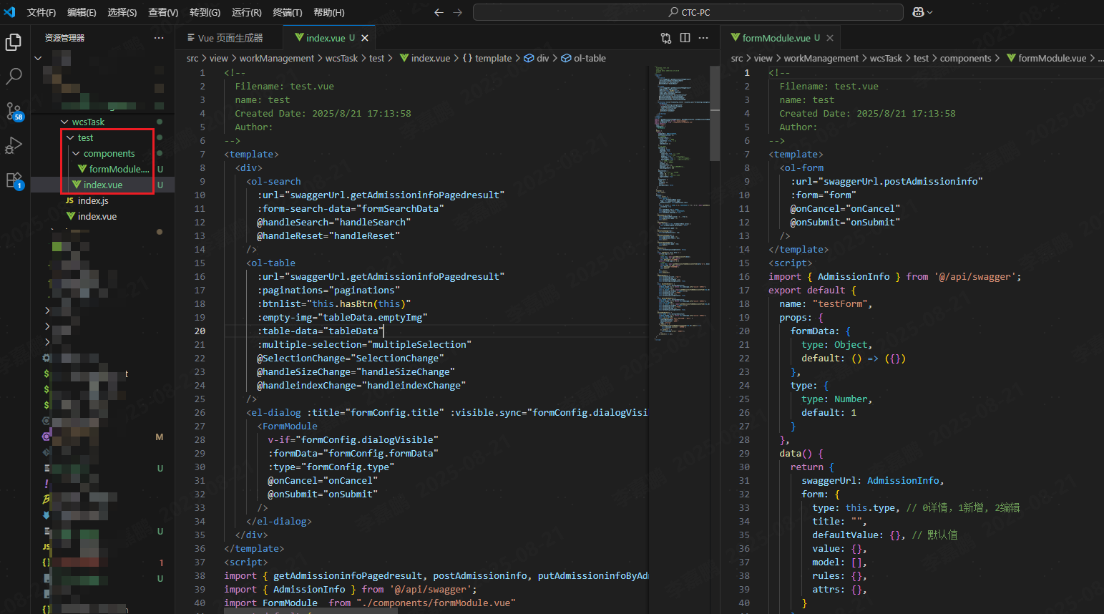Click the ol-table breadcrumb item
Screen dimensions: 1104x614
click(589, 59)
